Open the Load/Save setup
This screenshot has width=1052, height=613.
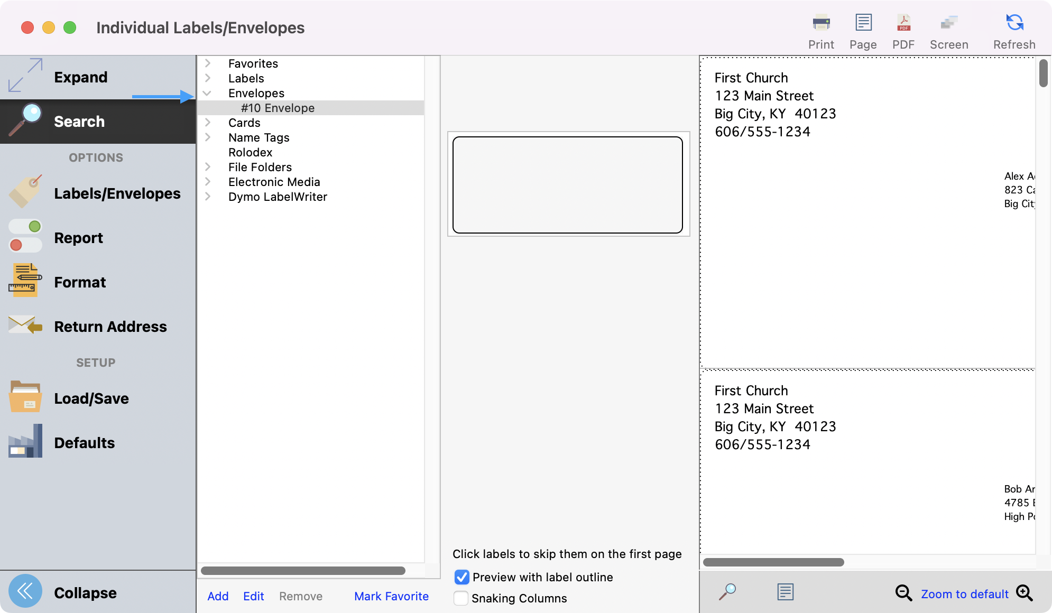91,398
